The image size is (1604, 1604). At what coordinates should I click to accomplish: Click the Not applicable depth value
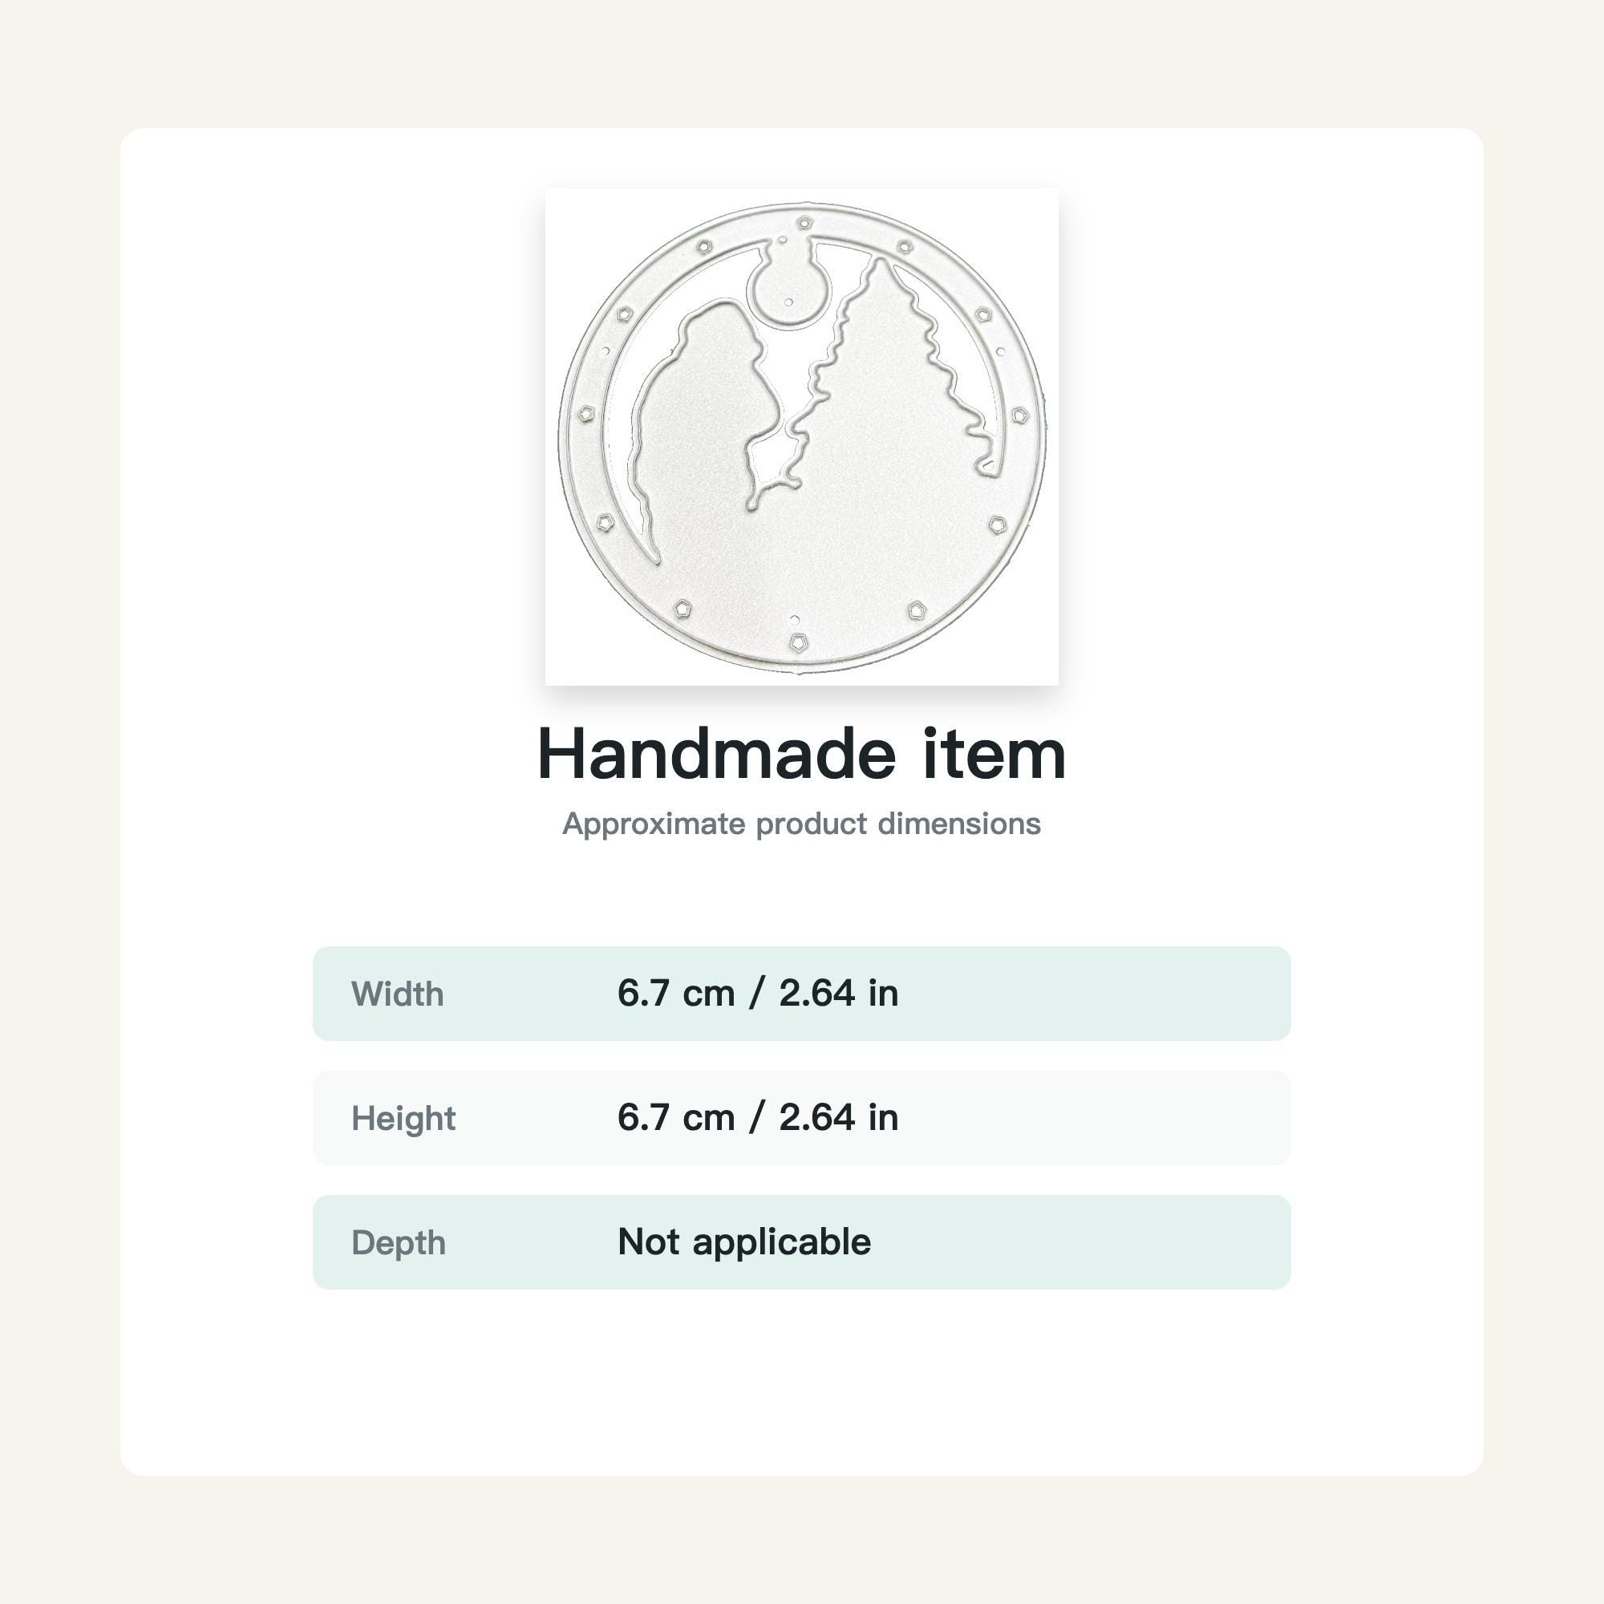(744, 1242)
